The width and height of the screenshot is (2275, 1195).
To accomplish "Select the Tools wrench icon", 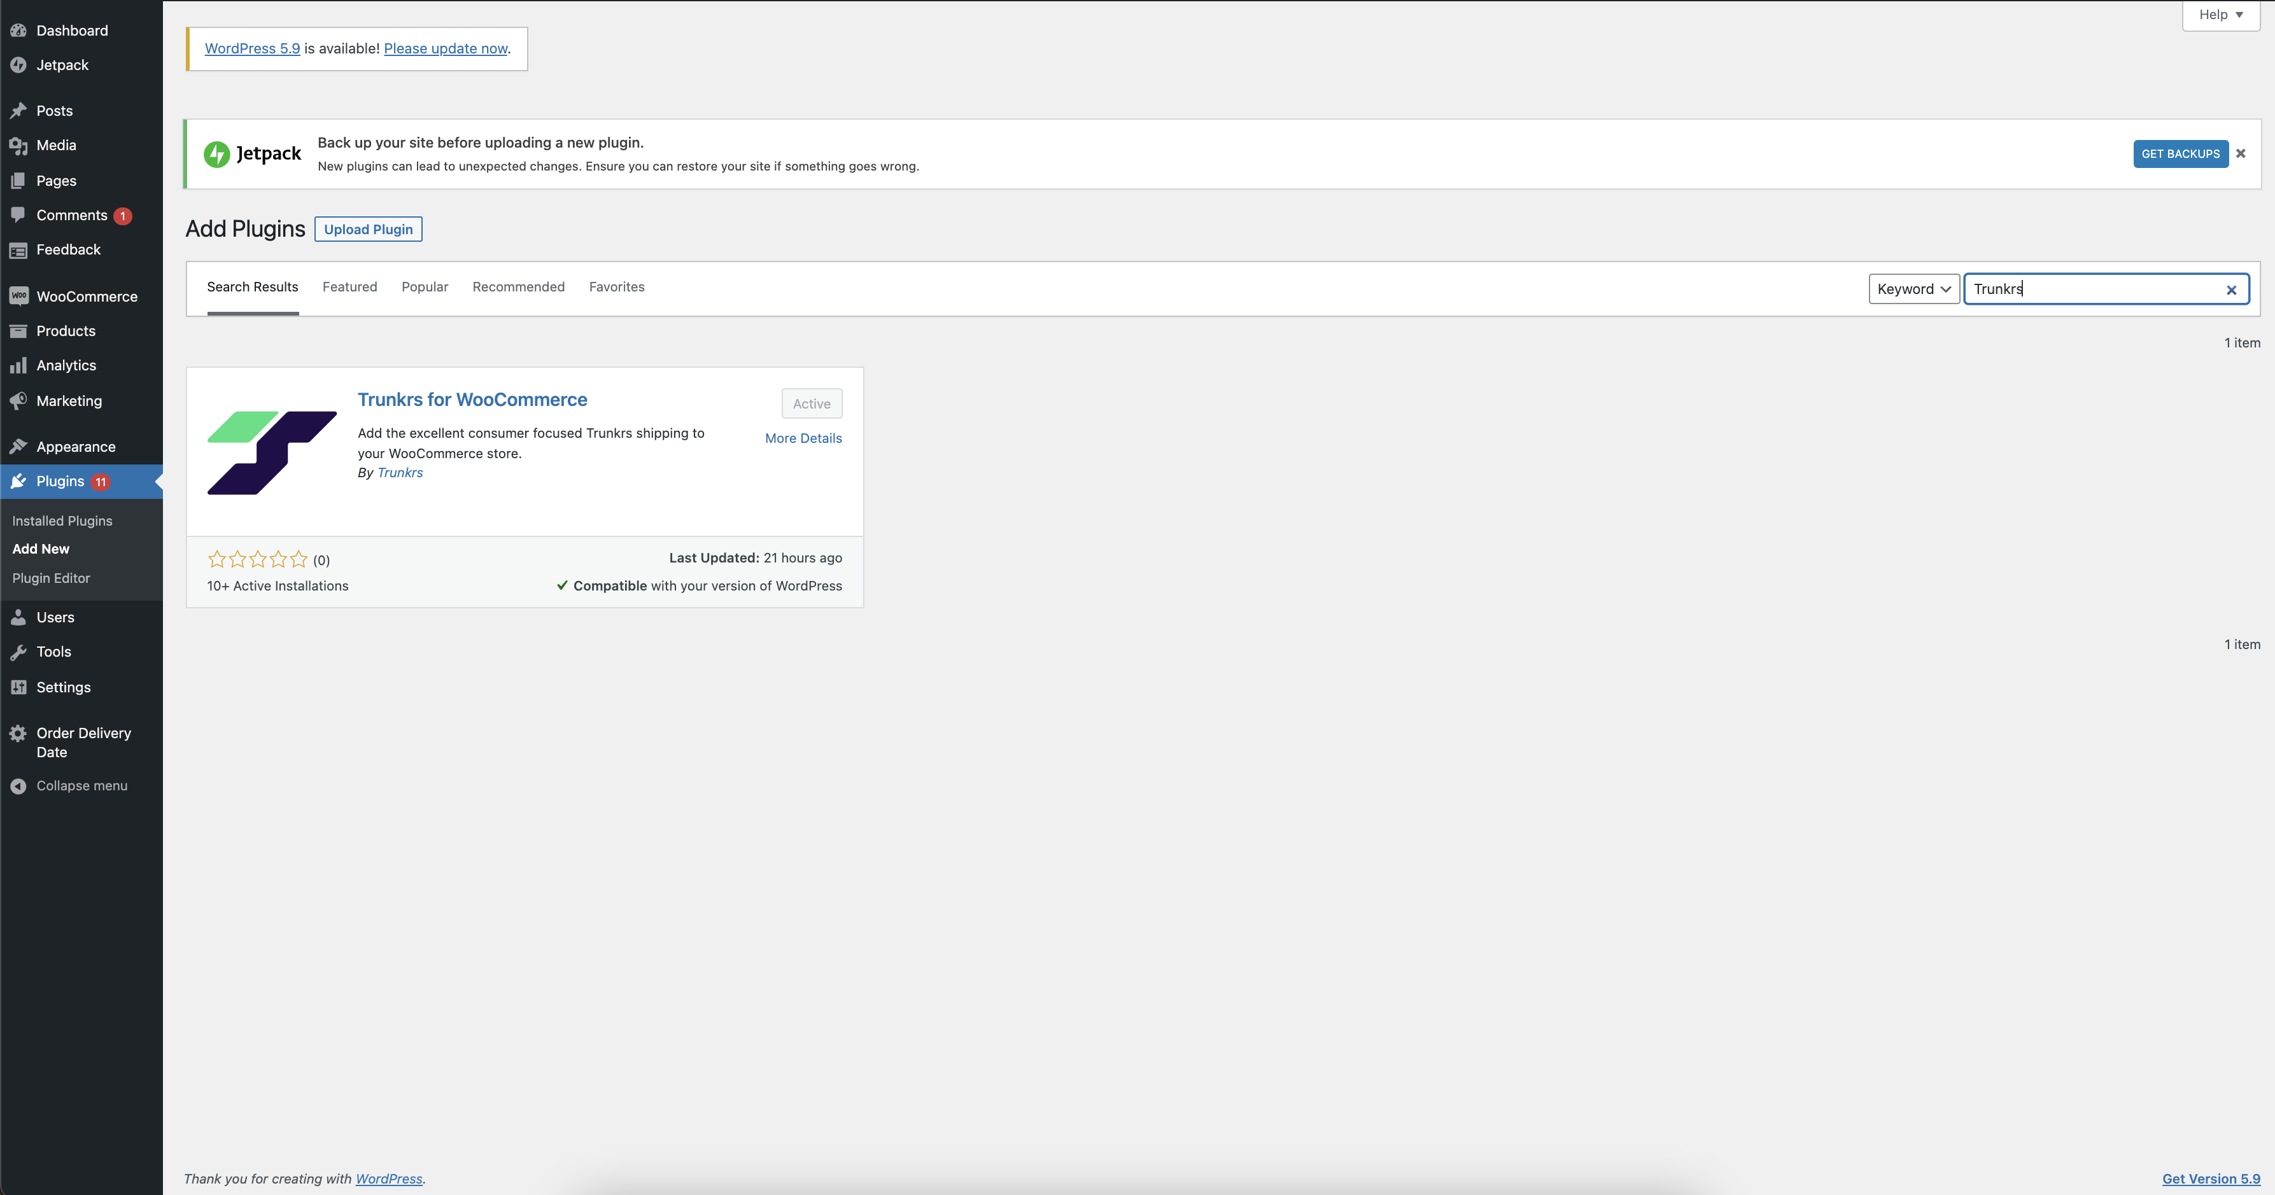I will pos(18,652).
